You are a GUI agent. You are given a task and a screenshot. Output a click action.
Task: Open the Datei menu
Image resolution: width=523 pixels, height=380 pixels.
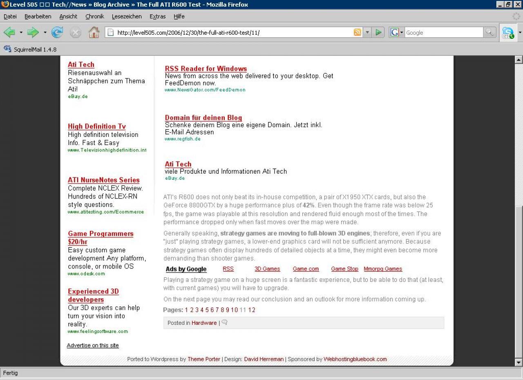10,16
